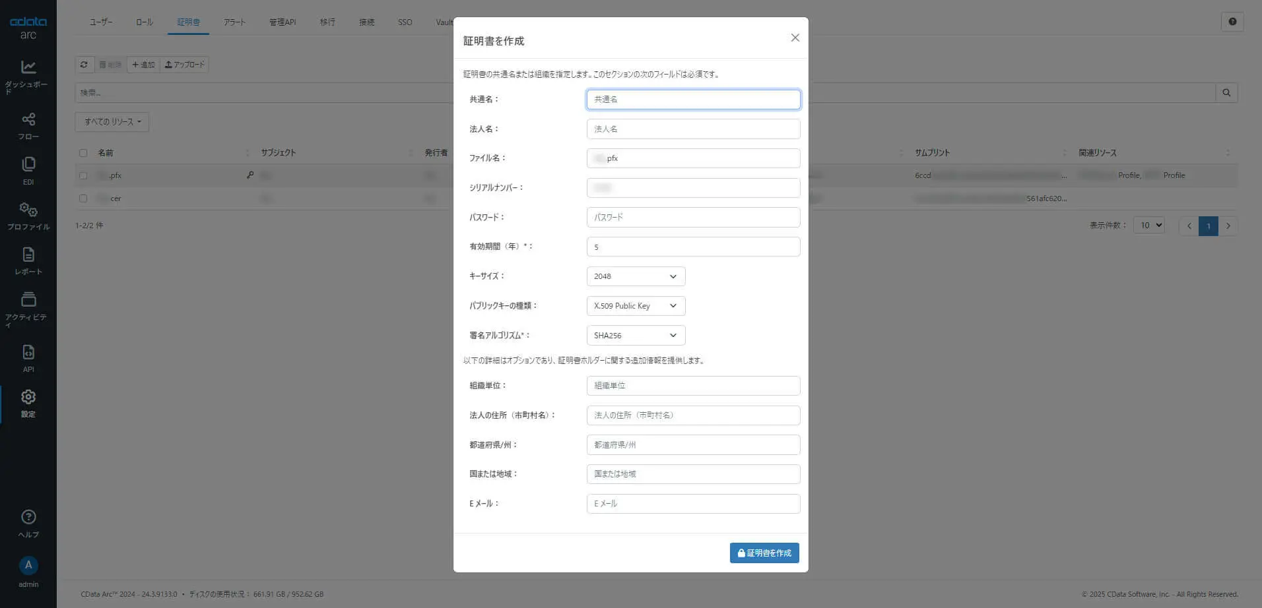1262x608 pixels.
Task: Switch to the 移行 tab
Action: [327, 22]
